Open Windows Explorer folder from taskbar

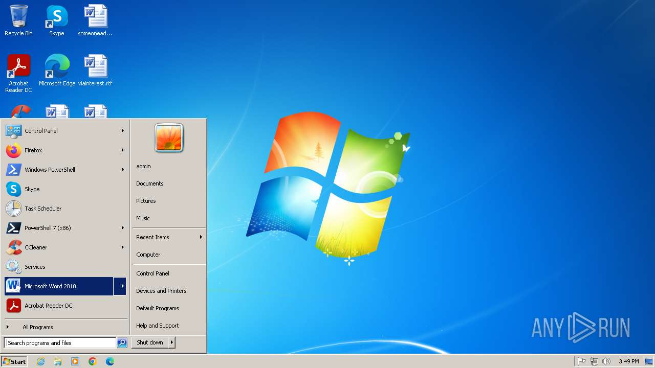click(x=58, y=361)
